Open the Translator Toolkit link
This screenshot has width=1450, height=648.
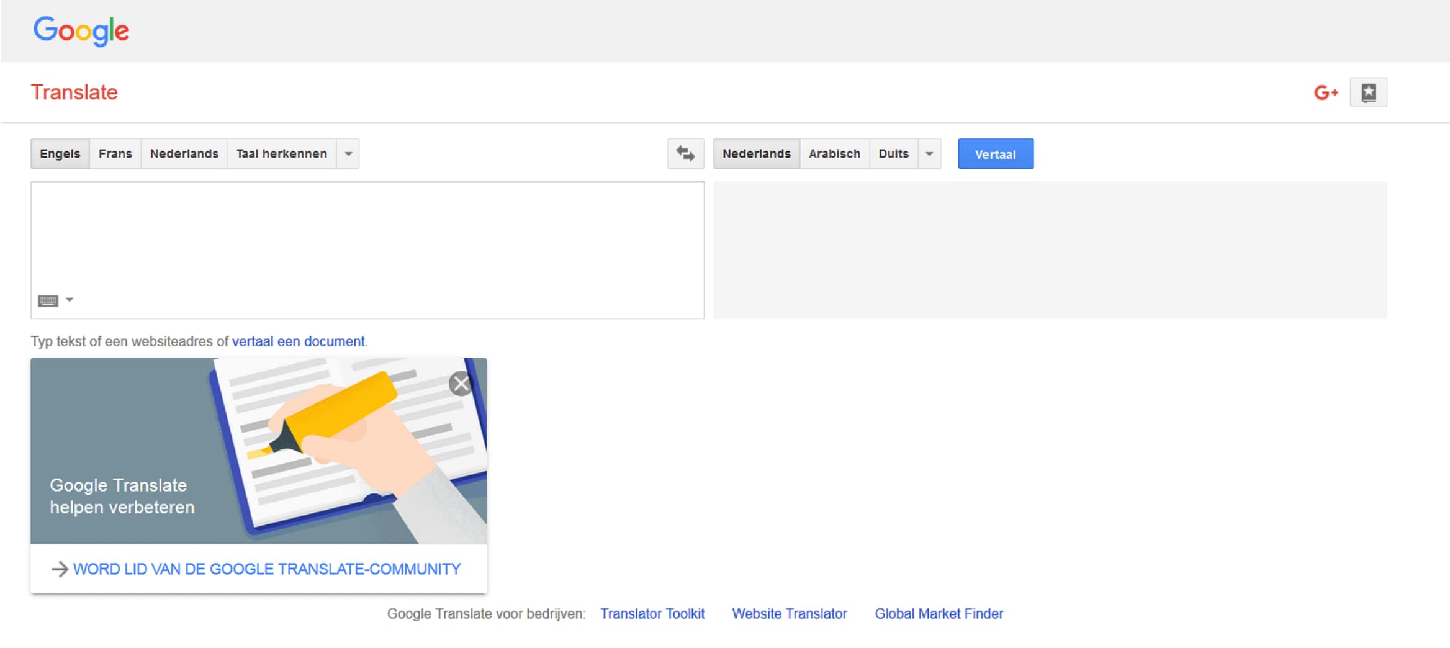(x=652, y=614)
